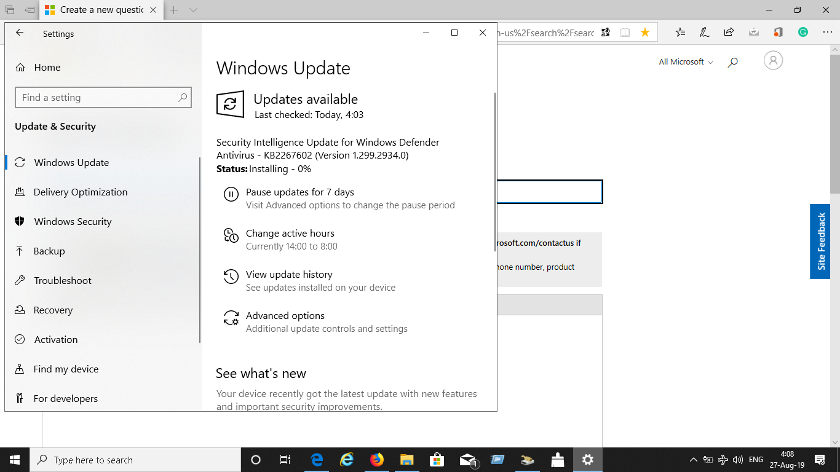Viewport: 840px width, 472px height.
Task: Click the Edge address bar URL
Action: [x=546, y=33]
